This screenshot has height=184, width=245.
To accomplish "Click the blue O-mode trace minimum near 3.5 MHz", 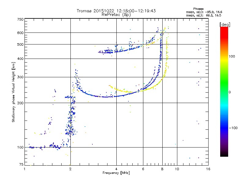I will pyautogui.click(x=106, y=97).
